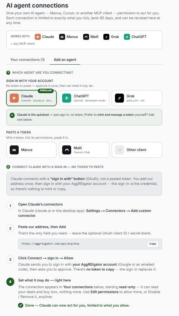
Task: Switch to Your connections tab
Action: coord(27,60)
